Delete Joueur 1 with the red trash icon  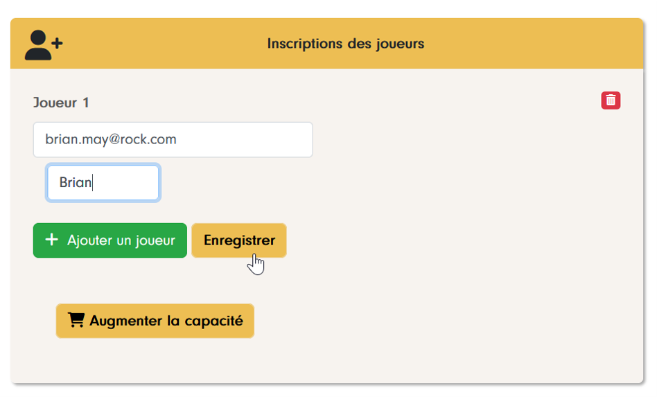pos(611,100)
